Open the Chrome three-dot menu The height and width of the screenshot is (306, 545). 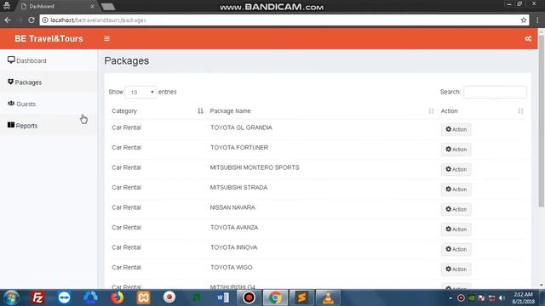pos(537,20)
